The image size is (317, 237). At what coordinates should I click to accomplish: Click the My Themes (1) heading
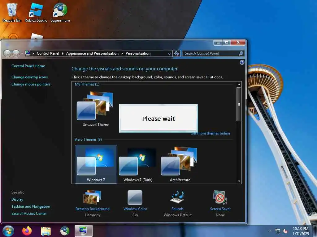[87, 84]
